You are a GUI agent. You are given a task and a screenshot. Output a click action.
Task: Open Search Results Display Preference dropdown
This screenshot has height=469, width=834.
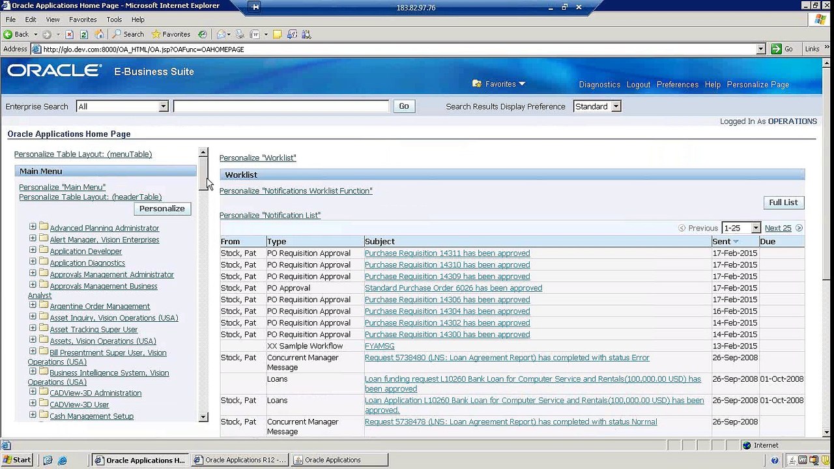coord(616,106)
